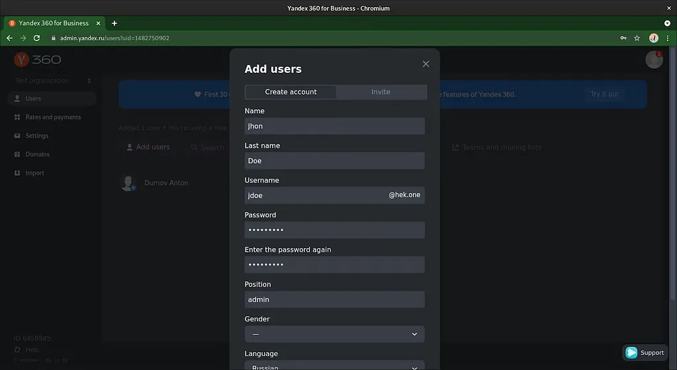Select user Durnov Anton
The height and width of the screenshot is (370, 677).
tap(166, 183)
